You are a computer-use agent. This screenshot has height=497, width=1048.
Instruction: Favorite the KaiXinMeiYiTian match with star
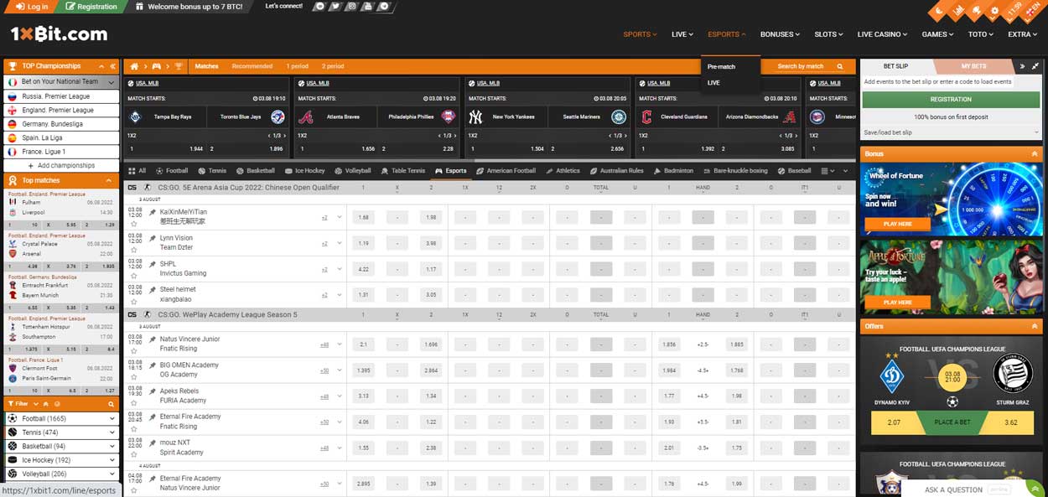pos(133,225)
